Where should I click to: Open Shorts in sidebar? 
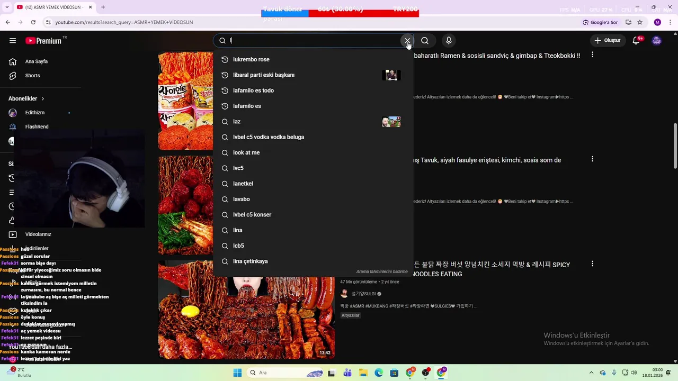32,76
